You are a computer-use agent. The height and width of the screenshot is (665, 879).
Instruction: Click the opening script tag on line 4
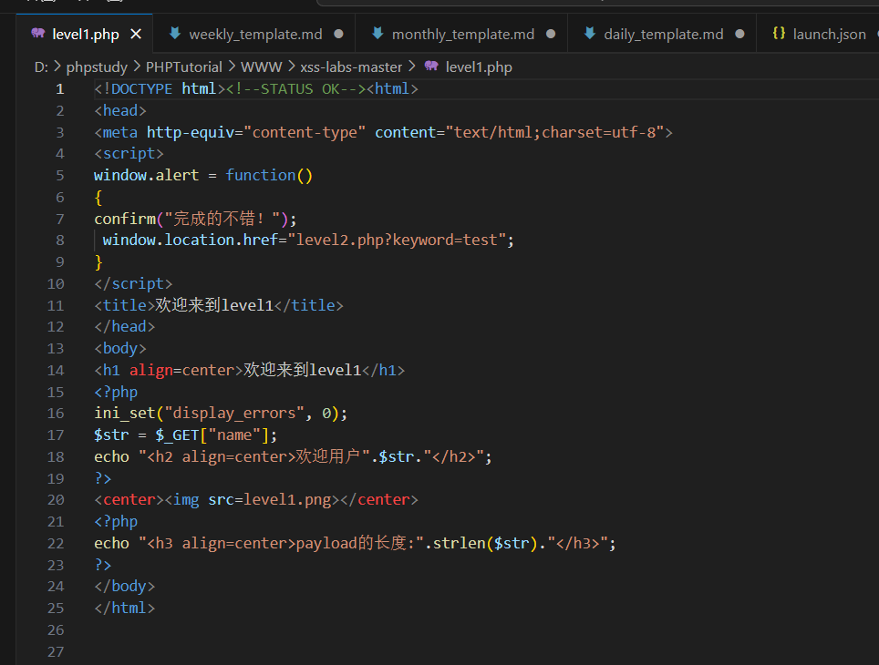129,154
